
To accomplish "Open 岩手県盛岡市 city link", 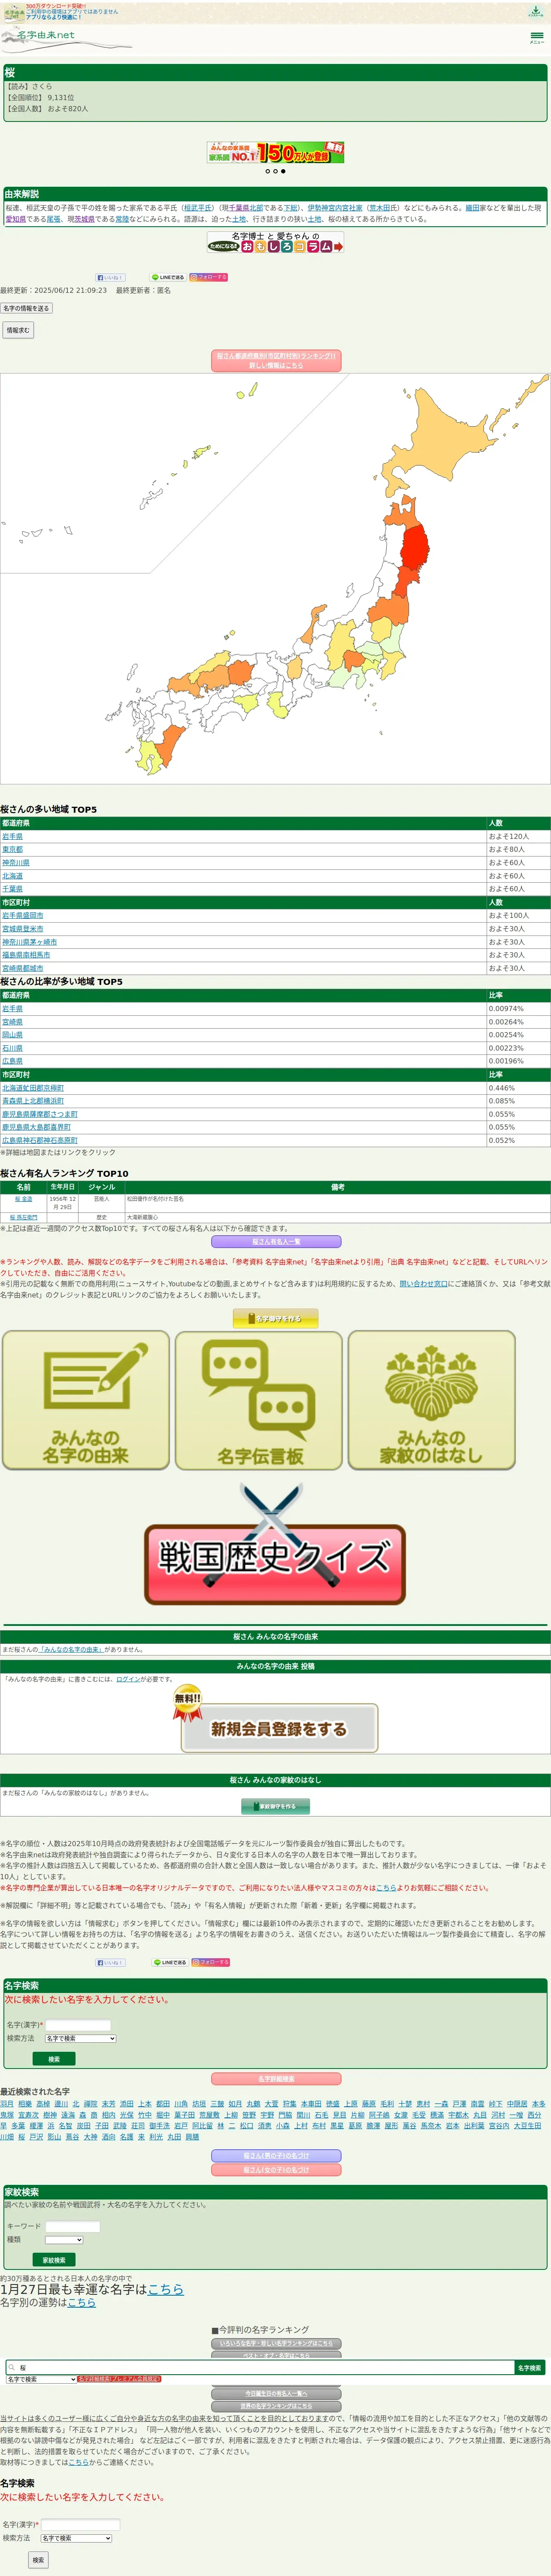I will tap(23, 915).
